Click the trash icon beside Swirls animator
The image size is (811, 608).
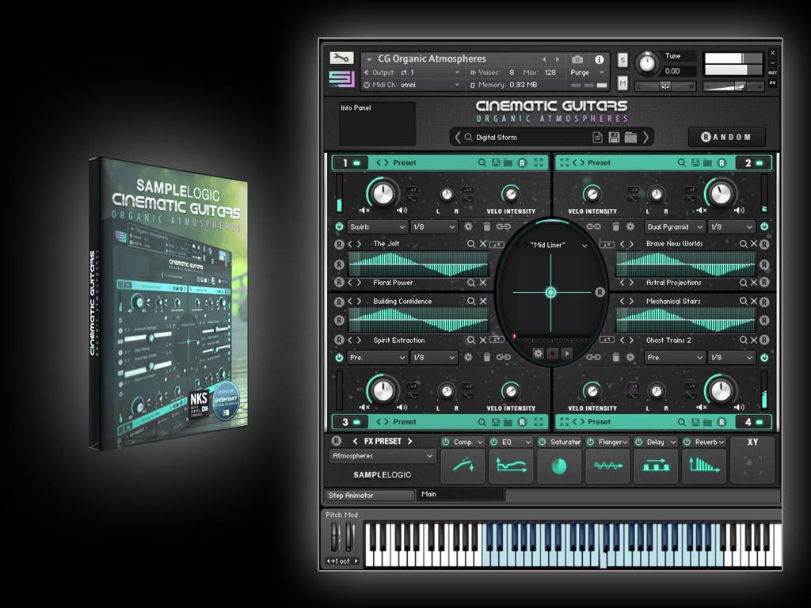pos(487,226)
